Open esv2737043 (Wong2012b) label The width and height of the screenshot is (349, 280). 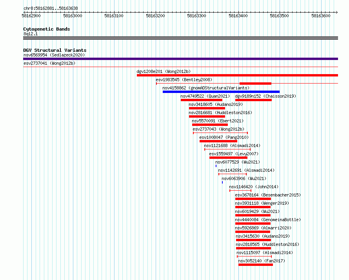click(218, 129)
